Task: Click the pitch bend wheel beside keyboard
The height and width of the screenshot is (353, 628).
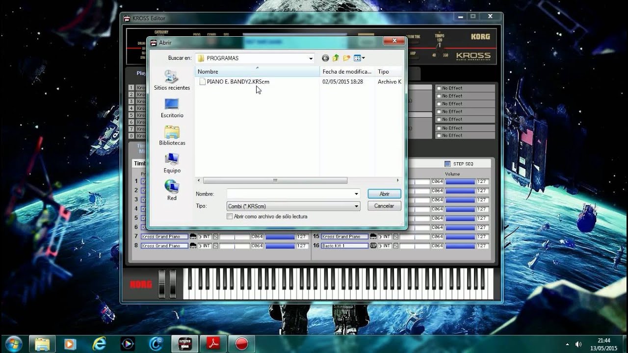Action: tap(162, 283)
